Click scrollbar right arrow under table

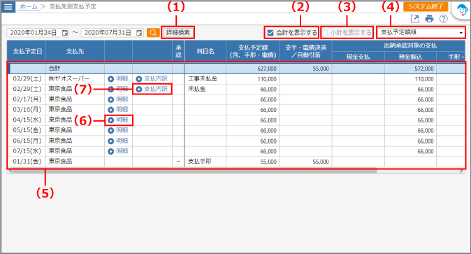[463, 171]
